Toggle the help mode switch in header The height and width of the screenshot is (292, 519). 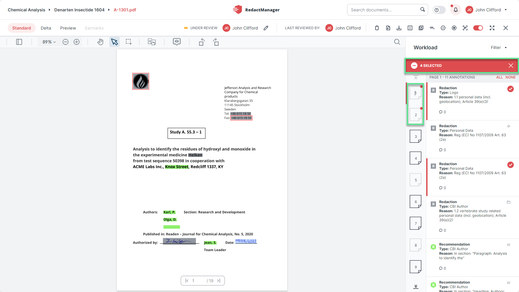pos(439,10)
